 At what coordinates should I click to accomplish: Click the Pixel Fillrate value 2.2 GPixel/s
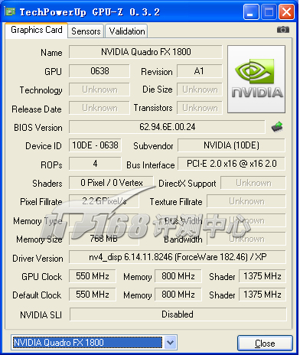point(104,201)
